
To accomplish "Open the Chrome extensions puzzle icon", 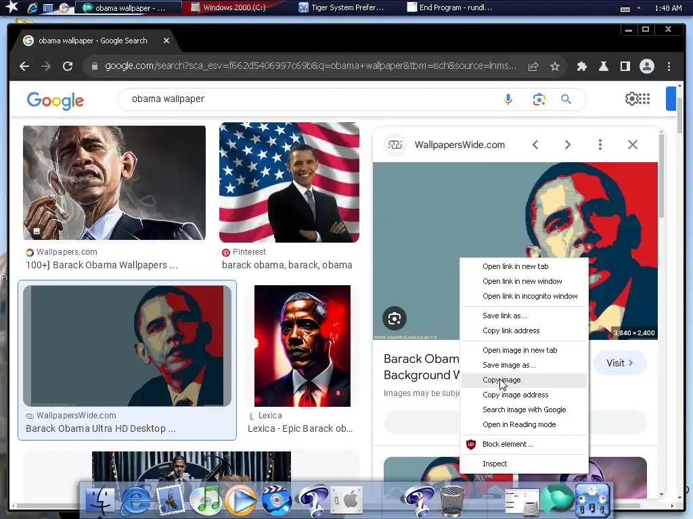I will (581, 66).
